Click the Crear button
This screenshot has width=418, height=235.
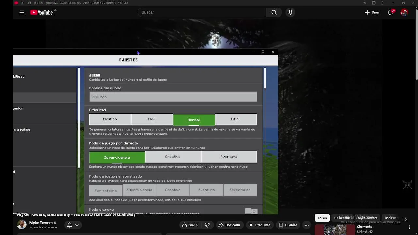[x=373, y=12]
